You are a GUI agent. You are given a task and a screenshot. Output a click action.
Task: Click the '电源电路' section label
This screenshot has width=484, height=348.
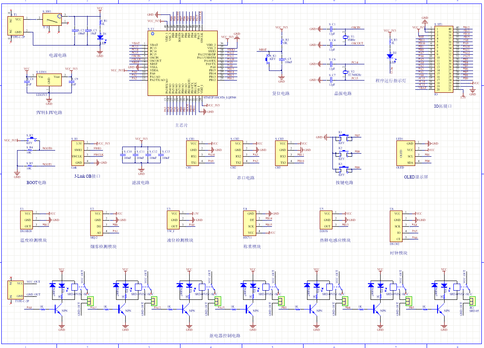pos(58,55)
